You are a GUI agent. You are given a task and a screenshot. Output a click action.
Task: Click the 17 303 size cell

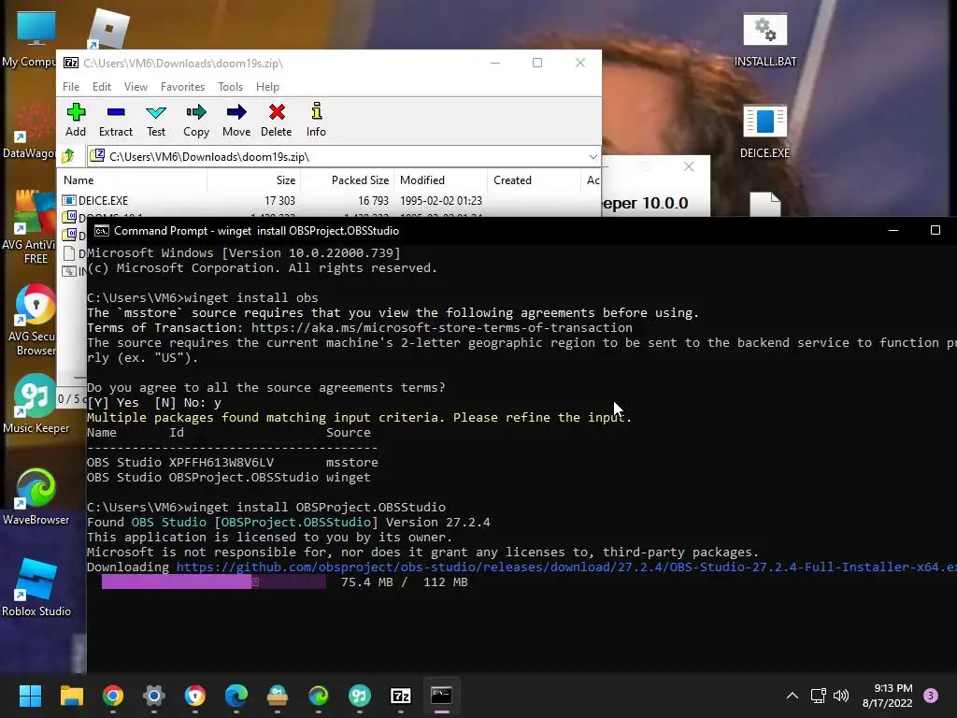point(279,200)
